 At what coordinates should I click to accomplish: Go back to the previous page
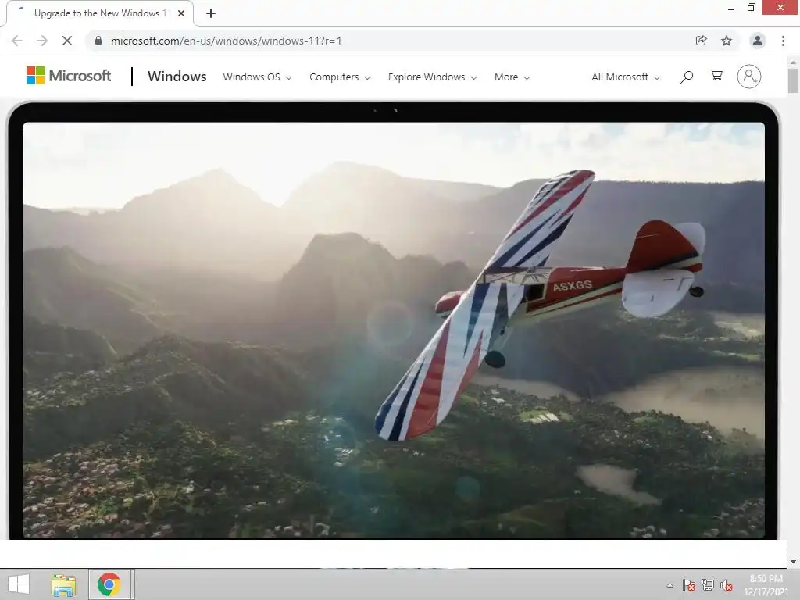(x=17, y=41)
